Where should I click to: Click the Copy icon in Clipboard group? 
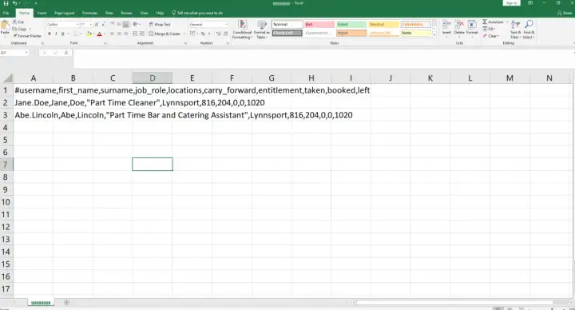coord(14,29)
